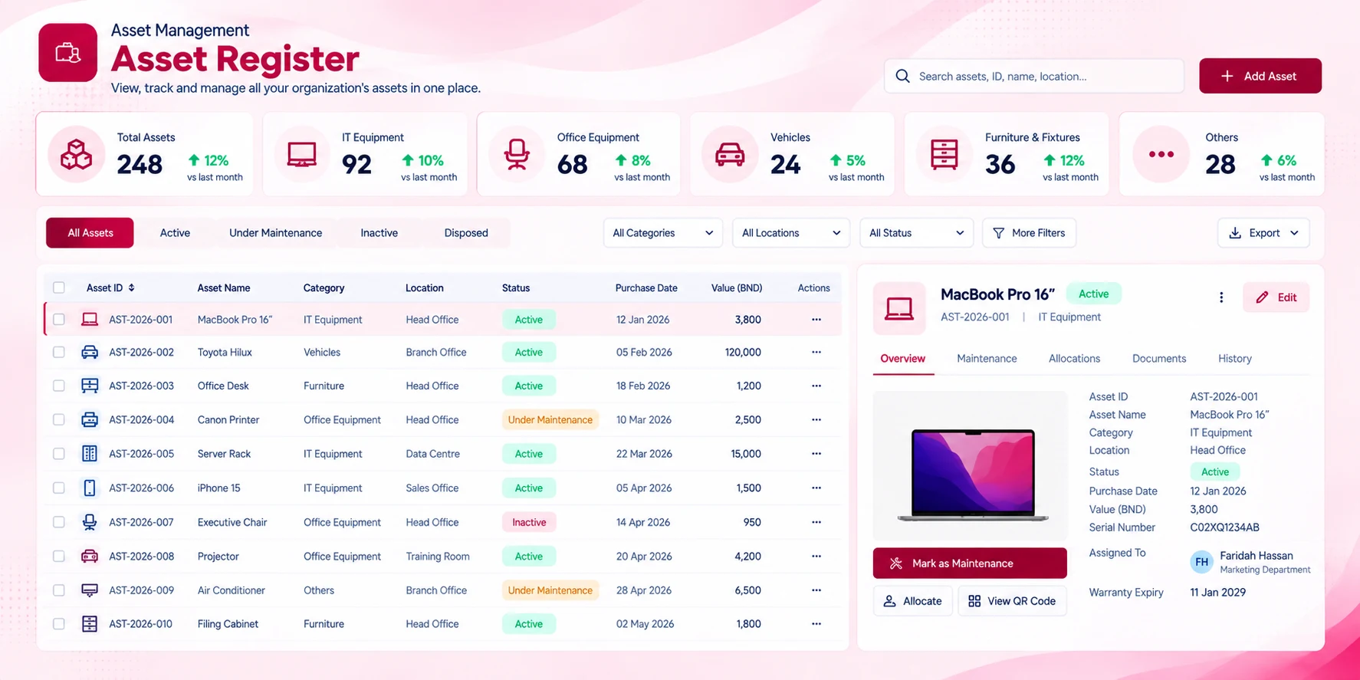Open actions menu for Canon Printer row
Screen dimensions: 1360x680
(x=816, y=419)
